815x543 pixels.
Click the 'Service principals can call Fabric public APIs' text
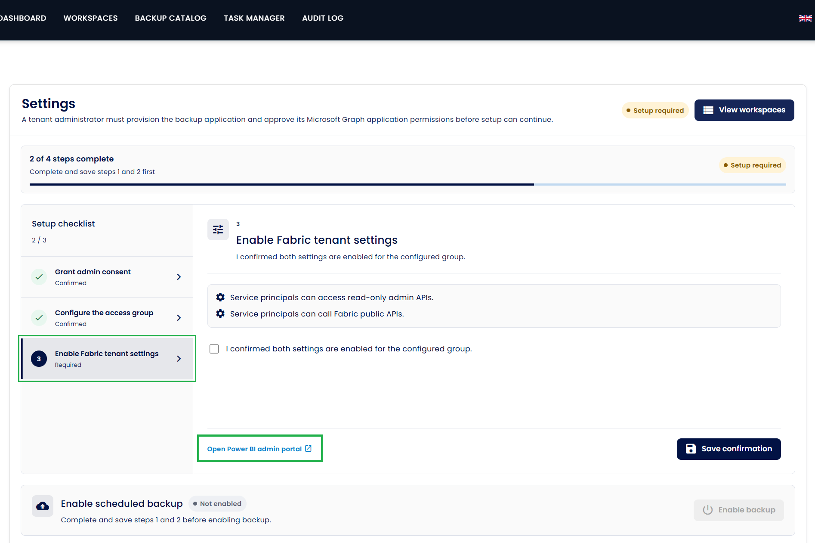coord(317,314)
